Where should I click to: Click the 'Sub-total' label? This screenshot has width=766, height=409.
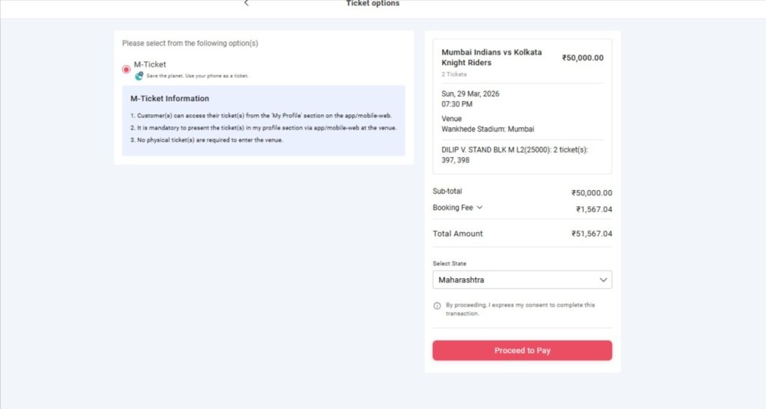point(447,191)
